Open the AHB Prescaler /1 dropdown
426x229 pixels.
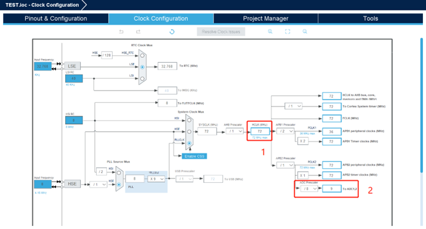tap(235, 131)
